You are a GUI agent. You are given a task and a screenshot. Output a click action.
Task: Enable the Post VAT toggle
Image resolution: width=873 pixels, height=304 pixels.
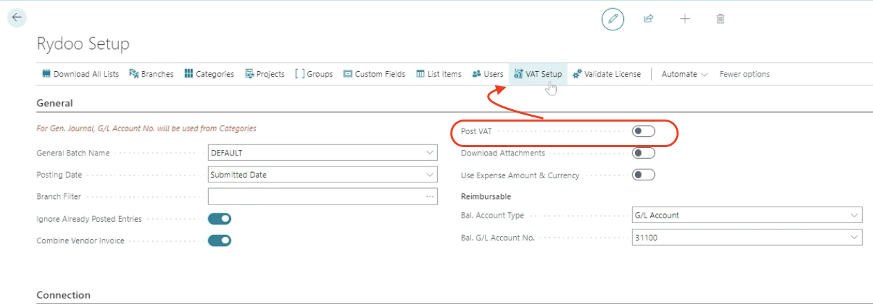643,131
